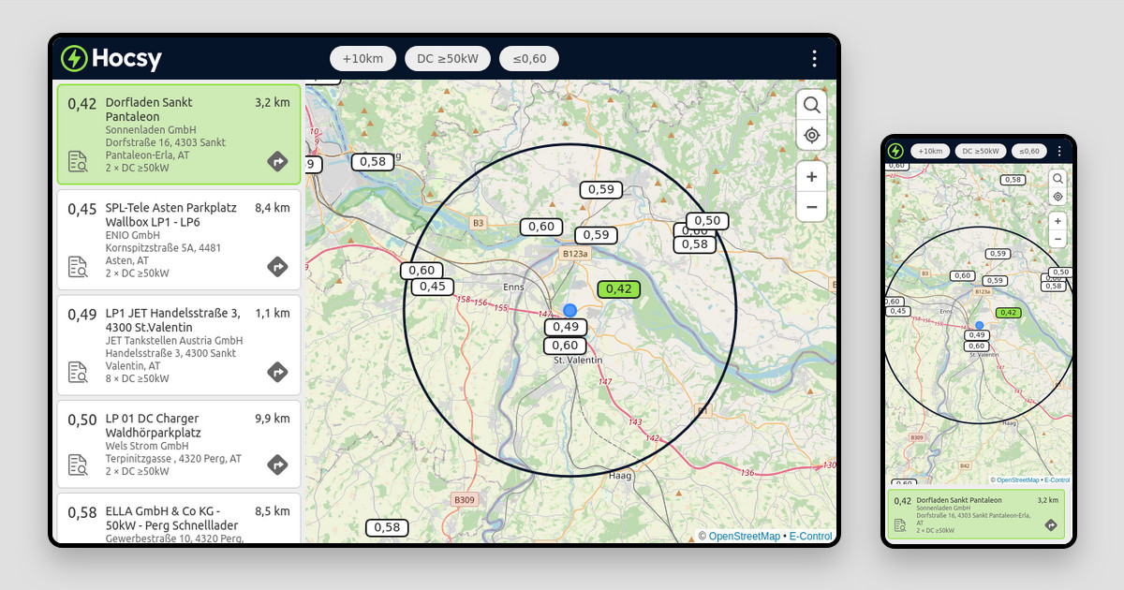Open directions in phone Dorfladen card
Viewport: 1124px width, 590px height.
[1051, 525]
